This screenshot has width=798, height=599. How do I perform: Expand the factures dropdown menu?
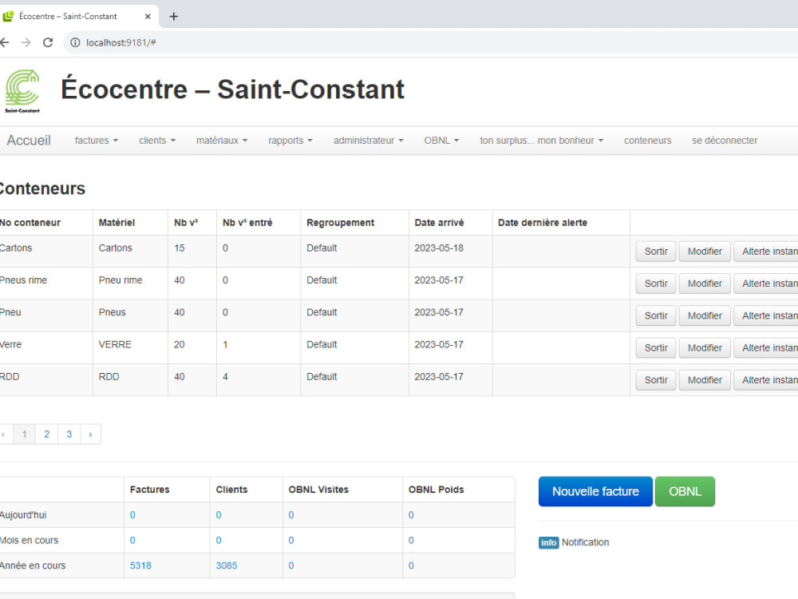point(97,141)
